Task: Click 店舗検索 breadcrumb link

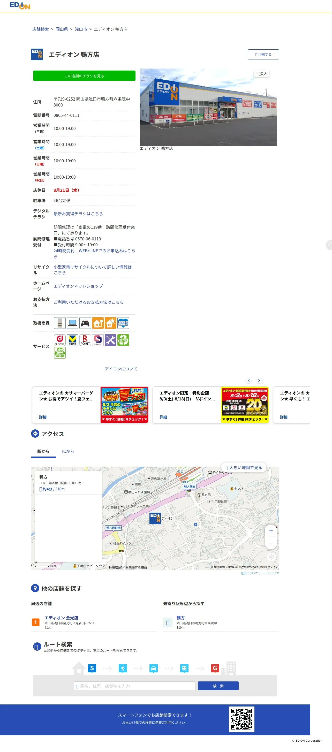Action: click(41, 29)
